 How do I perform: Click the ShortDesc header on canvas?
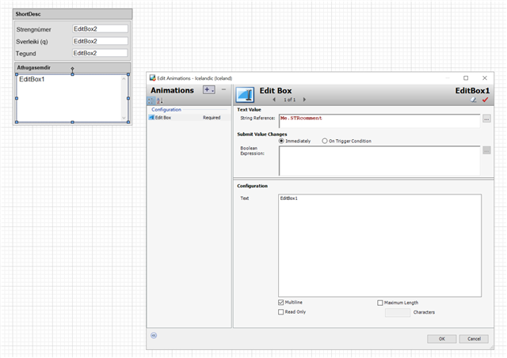point(73,14)
